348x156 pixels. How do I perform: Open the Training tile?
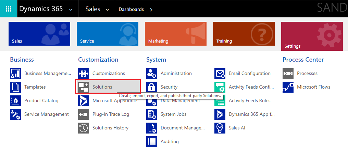point(244,34)
